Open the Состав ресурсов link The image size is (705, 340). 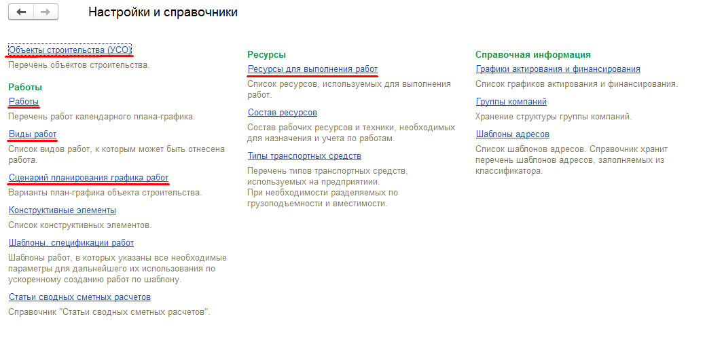click(283, 113)
